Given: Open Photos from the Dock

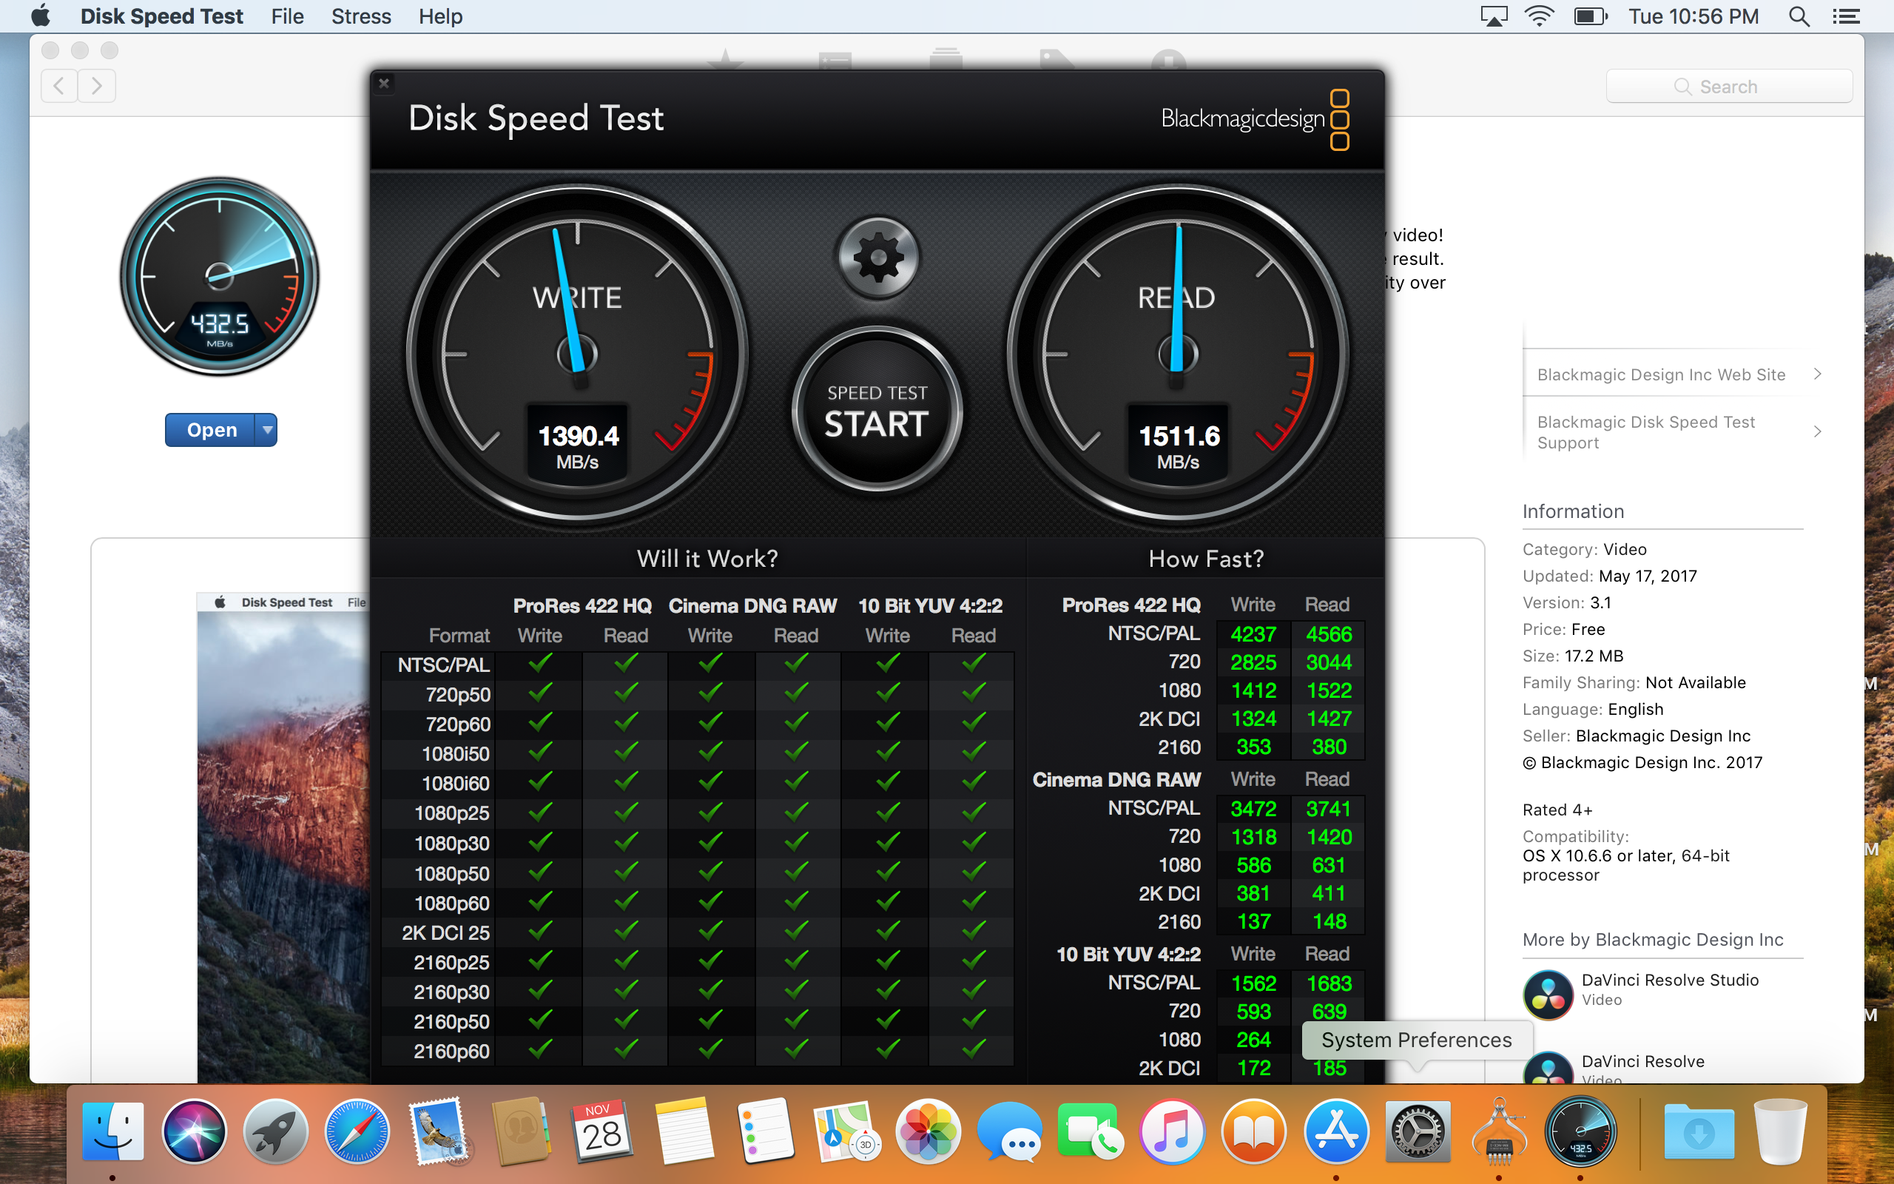Looking at the screenshot, I should 929,1132.
